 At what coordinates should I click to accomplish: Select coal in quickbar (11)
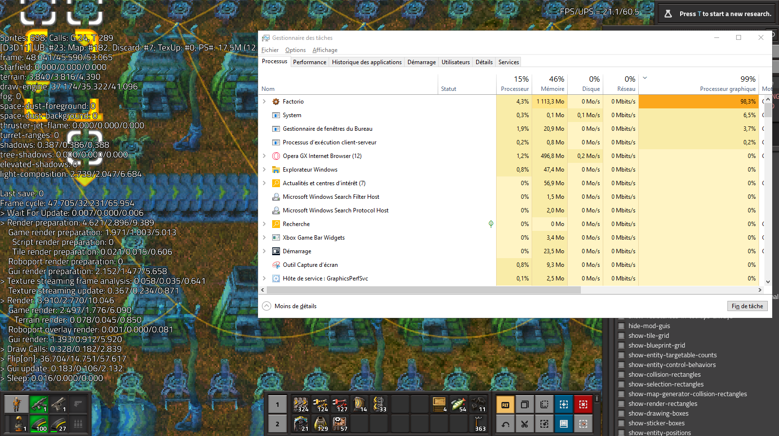pyautogui.click(x=478, y=404)
